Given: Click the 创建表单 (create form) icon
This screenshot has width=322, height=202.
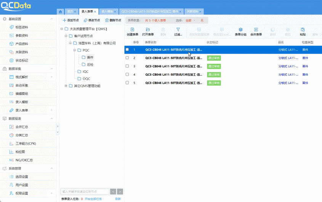Looking at the screenshot, I should [132, 30].
